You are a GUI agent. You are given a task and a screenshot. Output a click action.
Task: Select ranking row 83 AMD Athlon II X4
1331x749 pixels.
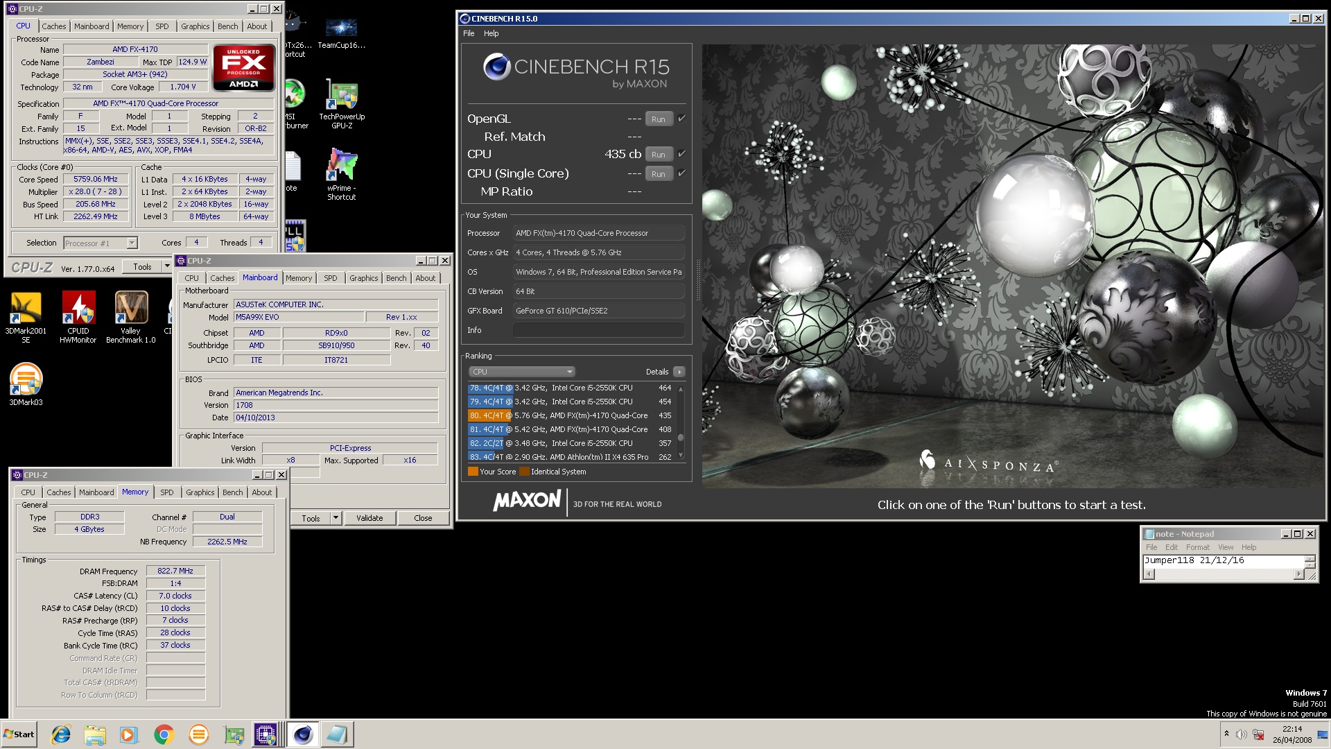click(x=570, y=456)
